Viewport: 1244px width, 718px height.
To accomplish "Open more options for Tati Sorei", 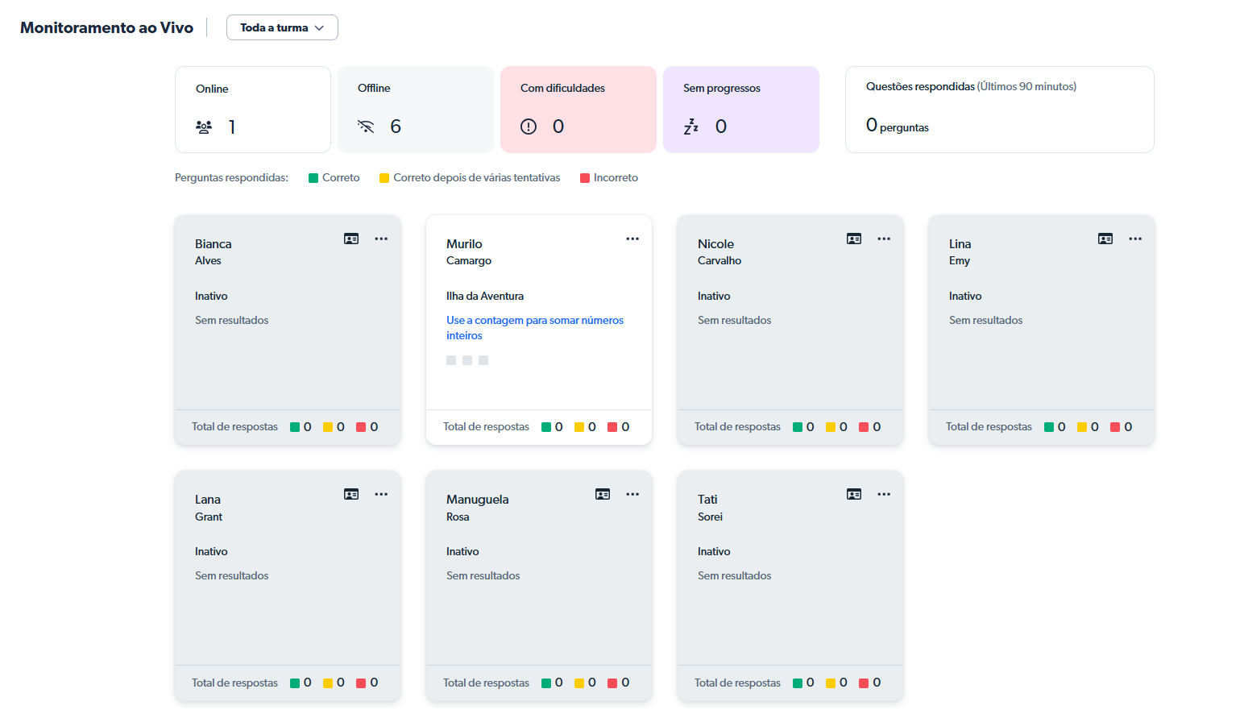I will click(884, 494).
